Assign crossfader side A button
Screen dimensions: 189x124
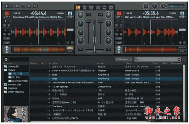[81, 49]
